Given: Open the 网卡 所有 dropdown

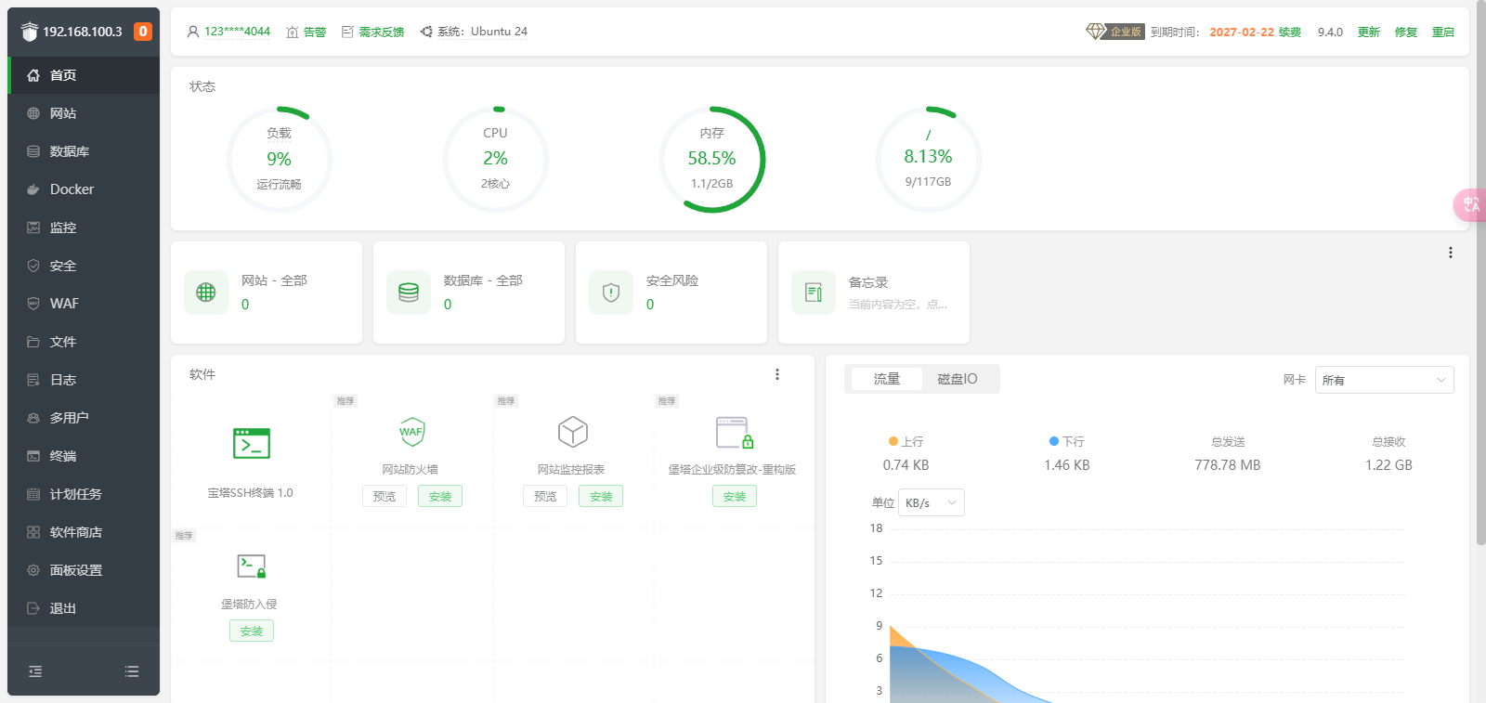Looking at the screenshot, I should click(1384, 380).
